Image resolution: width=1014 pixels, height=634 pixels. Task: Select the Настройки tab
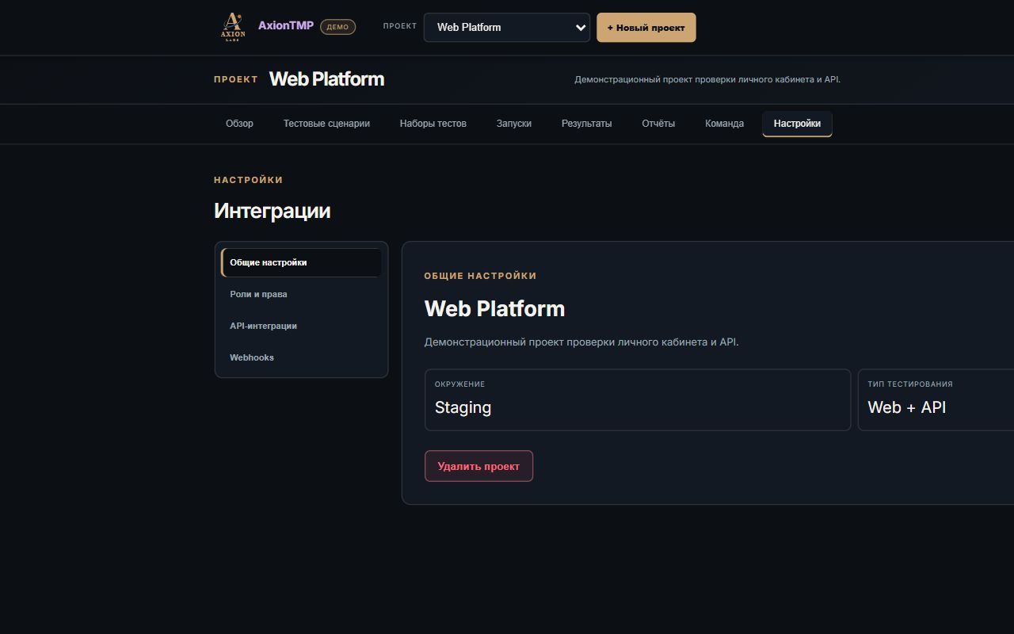[x=797, y=124]
